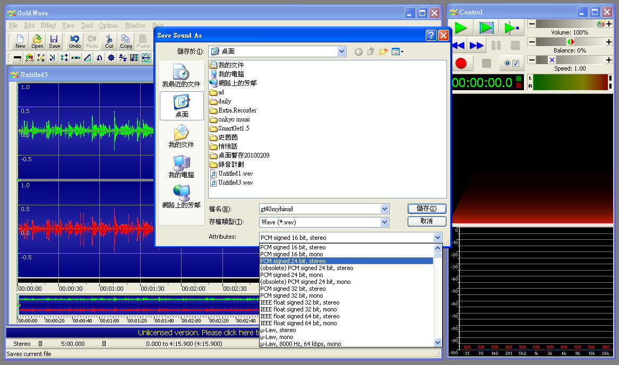Click the colorful gauge effect icon
The image size is (619, 365).
29,58
